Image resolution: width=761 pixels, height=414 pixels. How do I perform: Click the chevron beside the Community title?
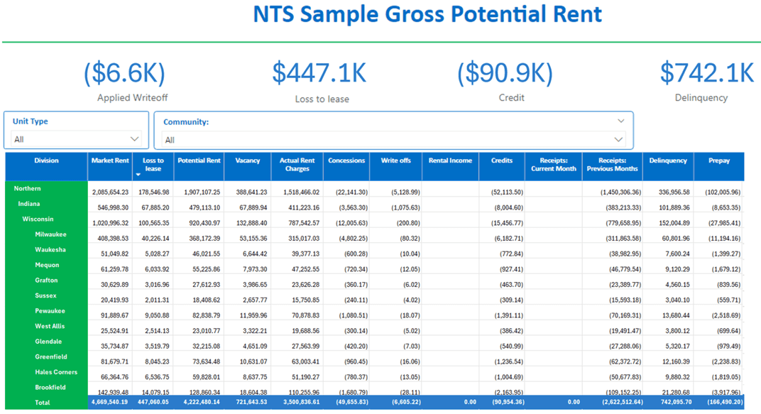pyautogui.click(x=621, y=121)
